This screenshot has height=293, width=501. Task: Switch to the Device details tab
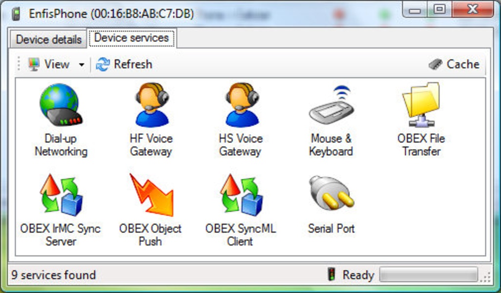[x=48, y=40]
